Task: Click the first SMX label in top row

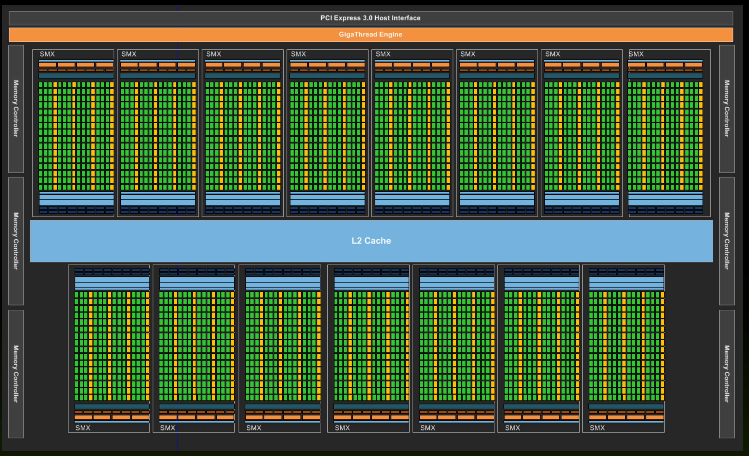Action: (47, 54)
